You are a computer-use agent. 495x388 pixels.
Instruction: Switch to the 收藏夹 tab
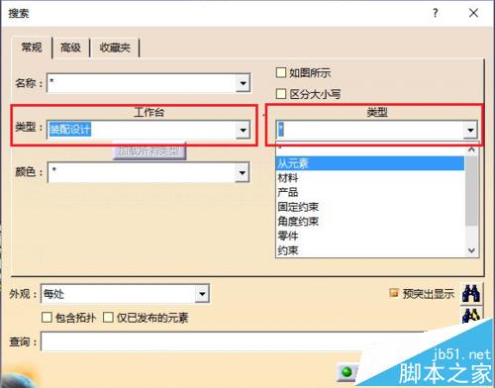115,48
